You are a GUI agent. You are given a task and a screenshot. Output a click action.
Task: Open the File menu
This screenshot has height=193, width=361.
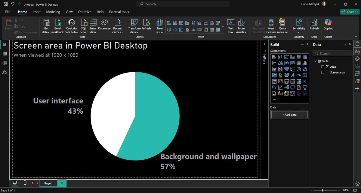click(8, 12)
